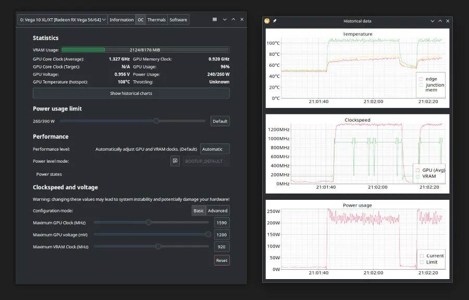This screenshot has width=469, height=300.
Task: Open the Automatic performance level dropdown
Action: point(215,149)
